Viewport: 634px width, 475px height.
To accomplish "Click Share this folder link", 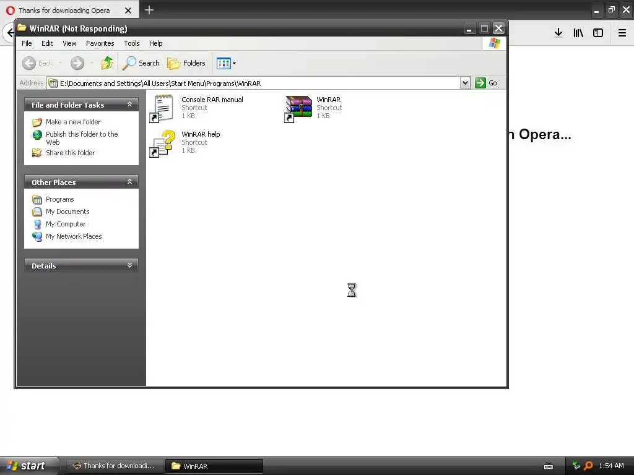I will tap(70, 153).
